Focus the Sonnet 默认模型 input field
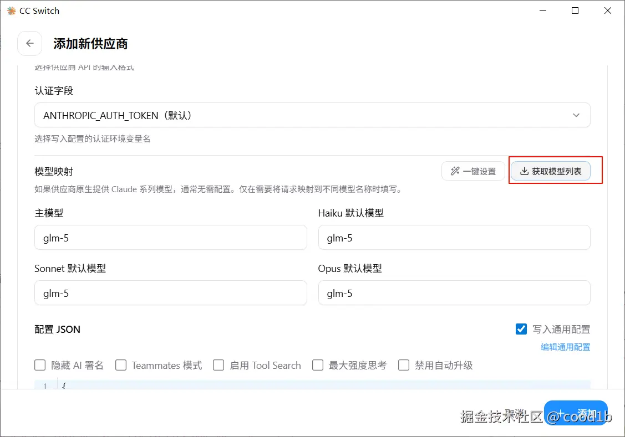 click(171, 293)
